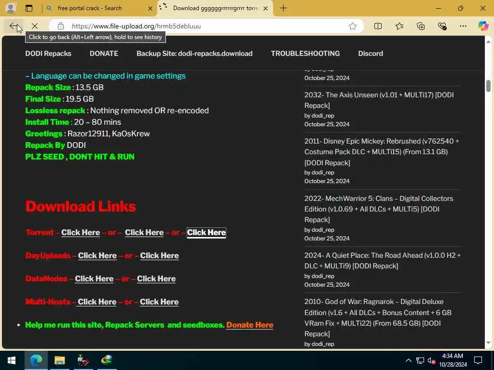Viewport: 494px width, 370px height.
Task: Click the page vertical scrollbar thumb
Action: pyautogui.click(x=488, y=86)
